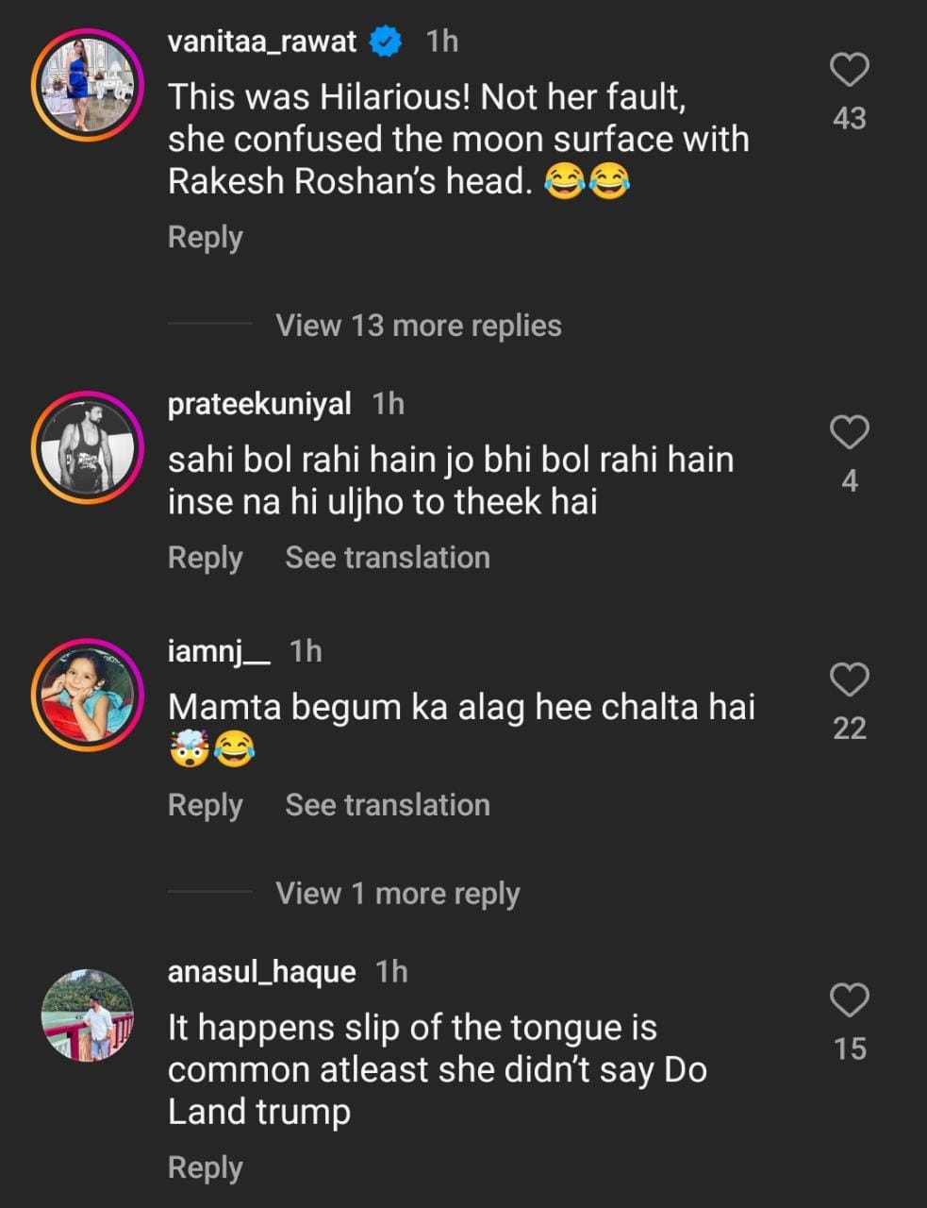Open the anasul_haque username link

pyautogui.click(x=261, y=972)
